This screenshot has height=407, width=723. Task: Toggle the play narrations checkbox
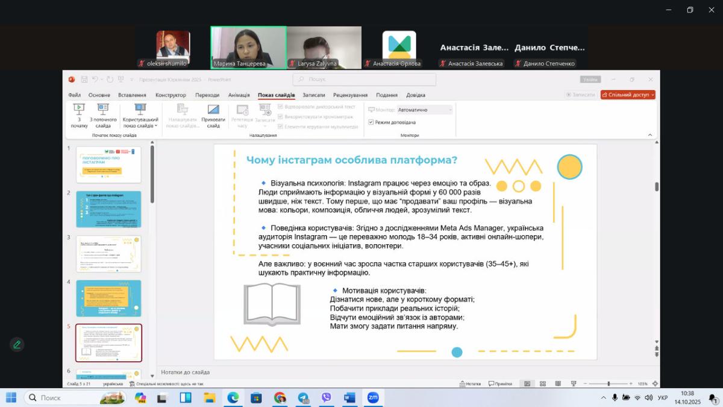(280, 107)
